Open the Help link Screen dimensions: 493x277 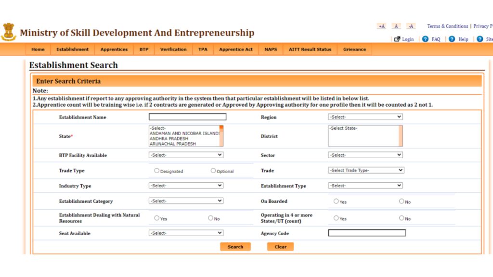tap(463, 39)
